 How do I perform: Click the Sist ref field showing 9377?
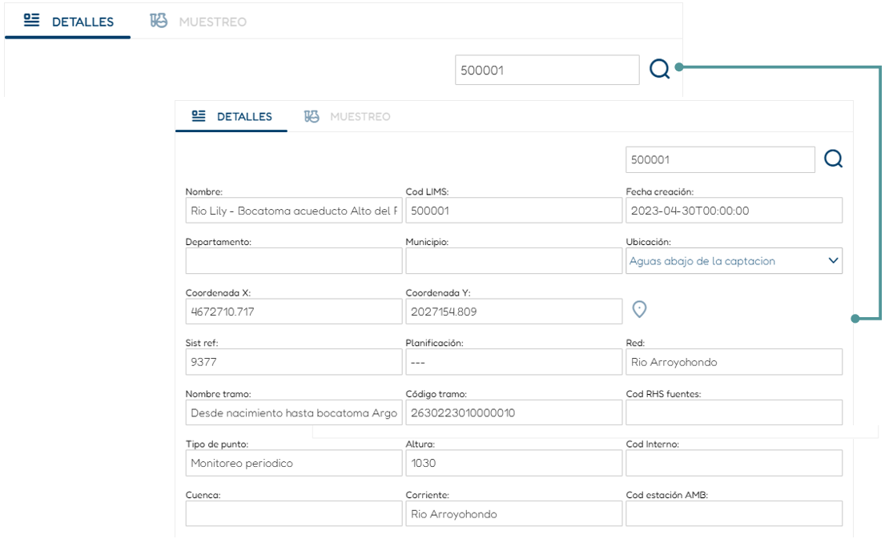coord(293,362)
